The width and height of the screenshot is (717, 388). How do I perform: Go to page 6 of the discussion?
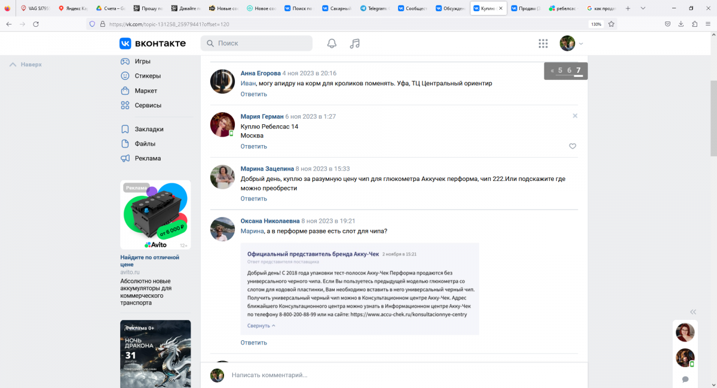click(x=569, y=70)
